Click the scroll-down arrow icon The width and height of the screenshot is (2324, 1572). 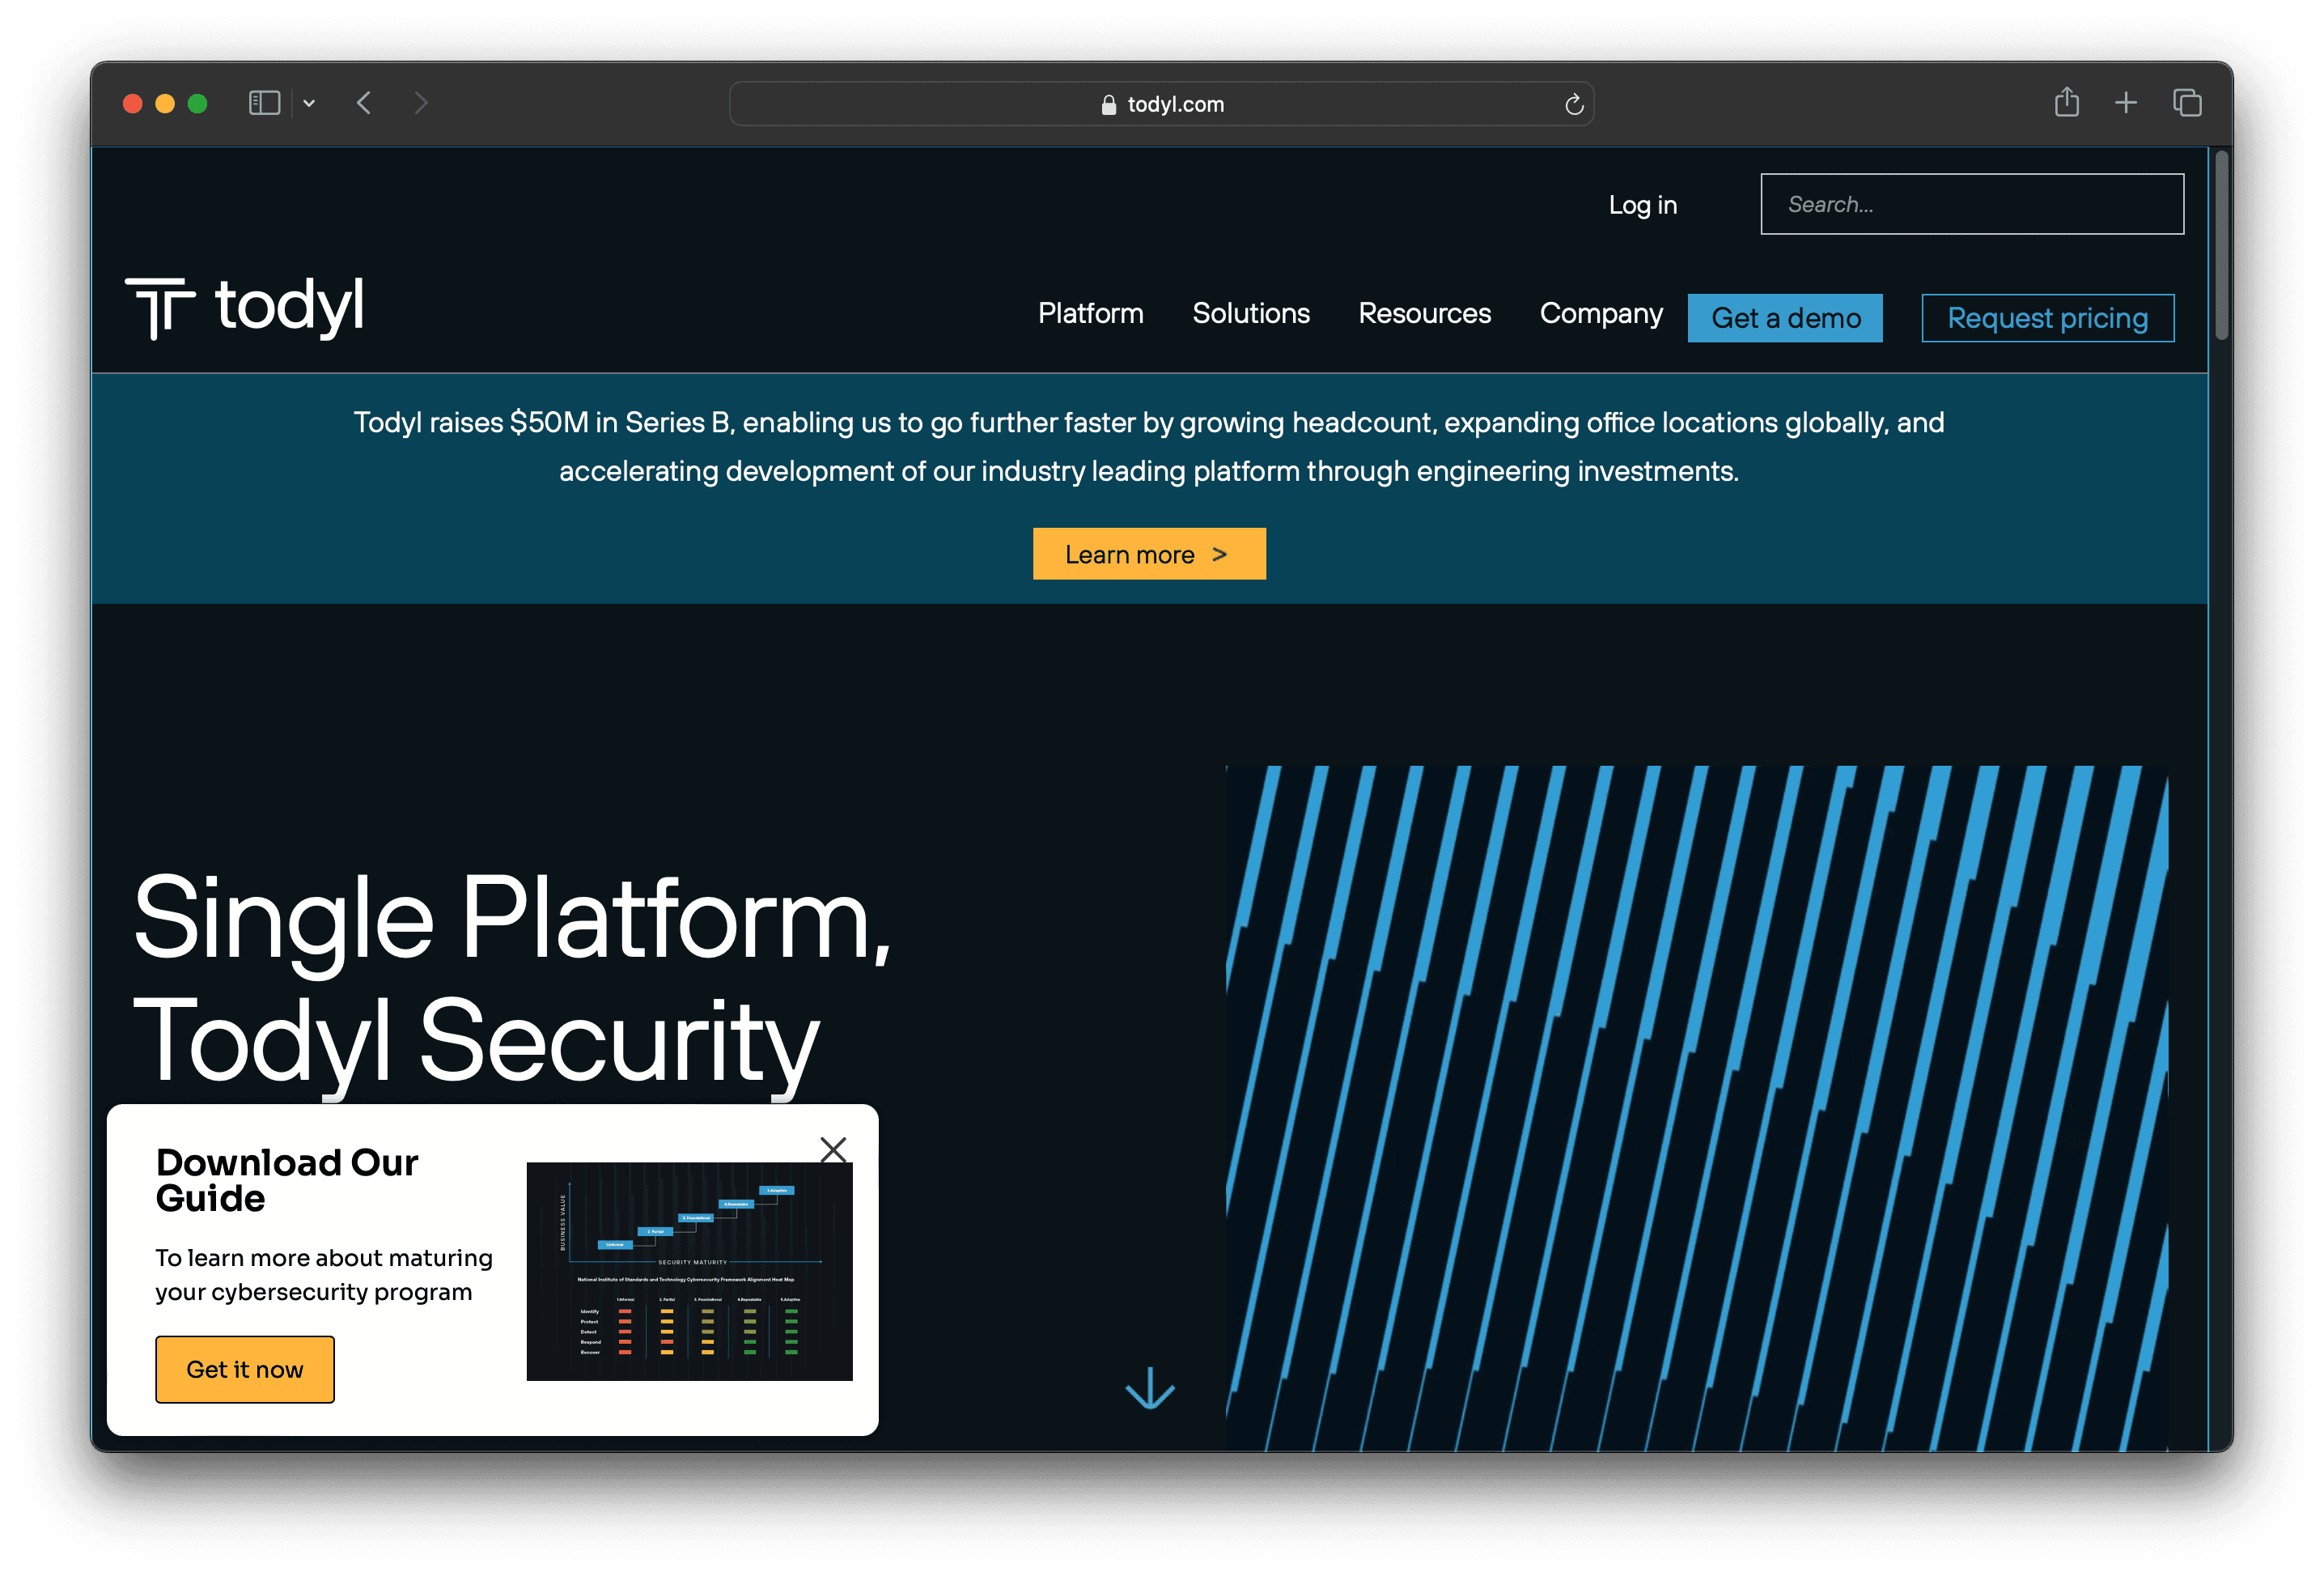click(1150, 1389)
